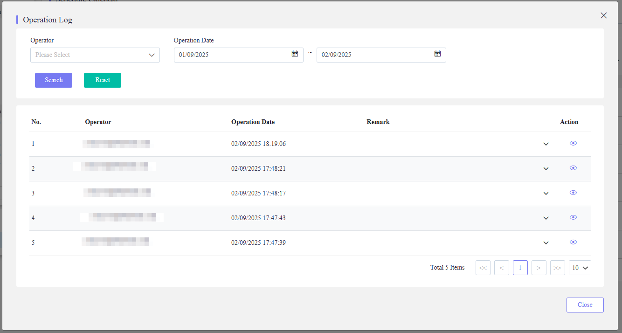Expand remark for row 4 entry 17:47:43
Viewport: 622px width, 333px height.
click(x=546, y=218)
